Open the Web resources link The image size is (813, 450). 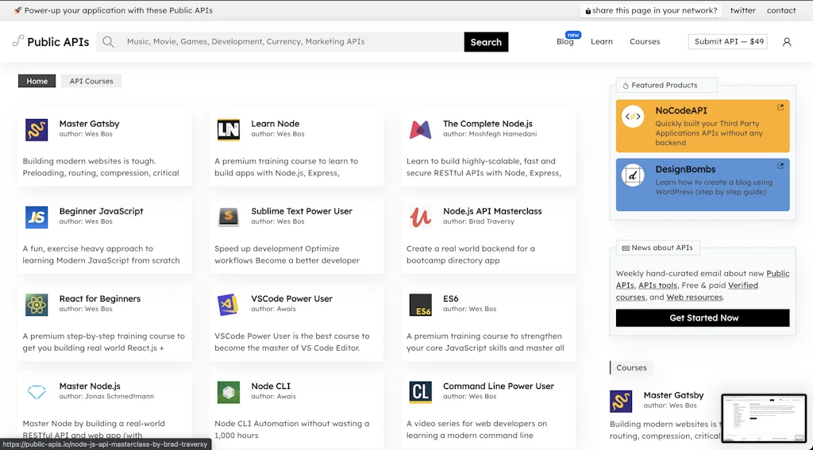[x=694, y=297]
